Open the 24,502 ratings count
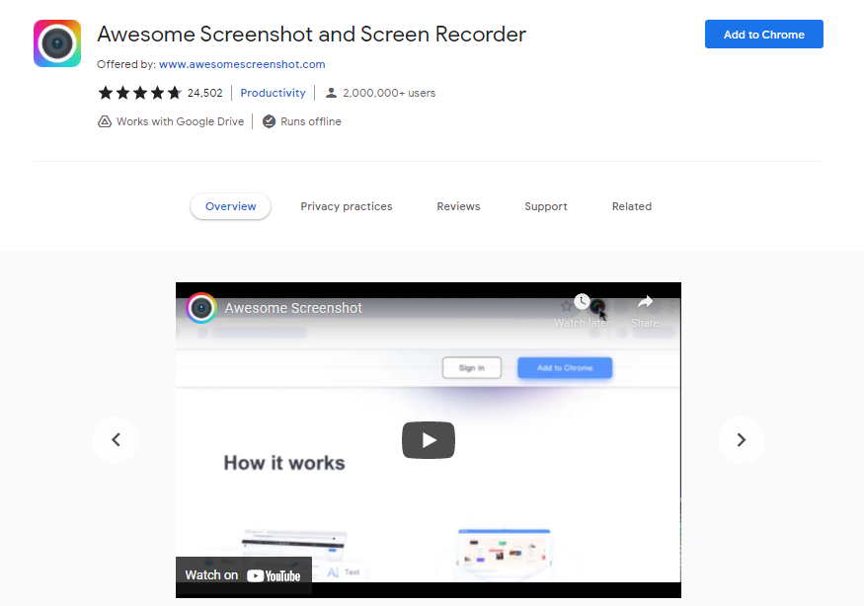Viewport: 864px width, 606px height. coord(205,93)
